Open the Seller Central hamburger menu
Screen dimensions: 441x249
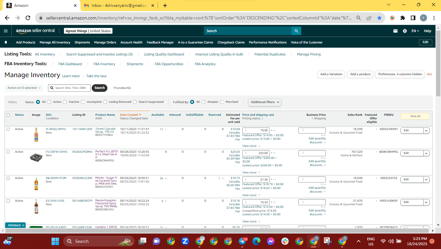click(6, 31)
